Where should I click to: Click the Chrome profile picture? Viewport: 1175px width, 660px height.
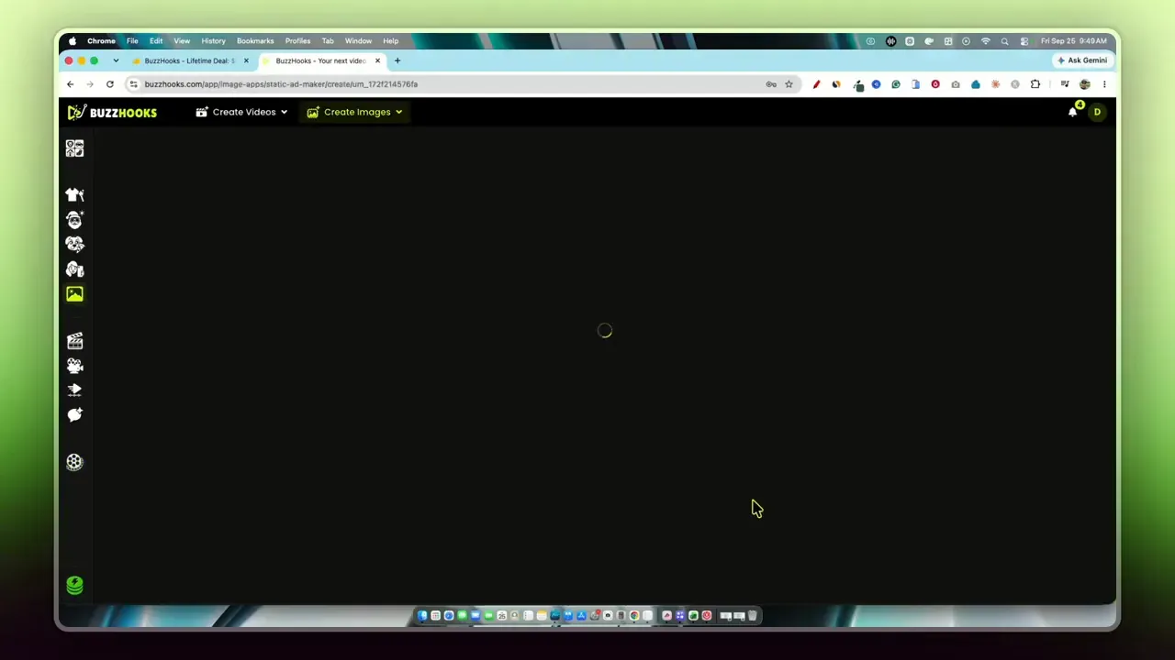[1085, 84]
